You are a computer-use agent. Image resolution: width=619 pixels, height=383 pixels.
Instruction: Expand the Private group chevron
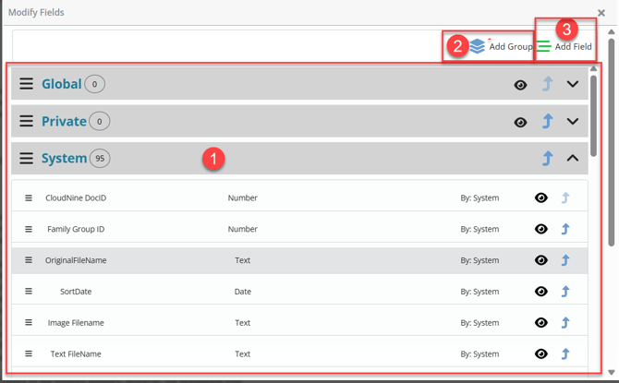pos(573,121)
